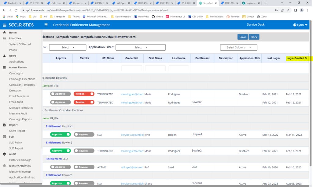Open the browser tab search chevron
Viewport: 313px width, 187px height.
(x=282, y=3)
